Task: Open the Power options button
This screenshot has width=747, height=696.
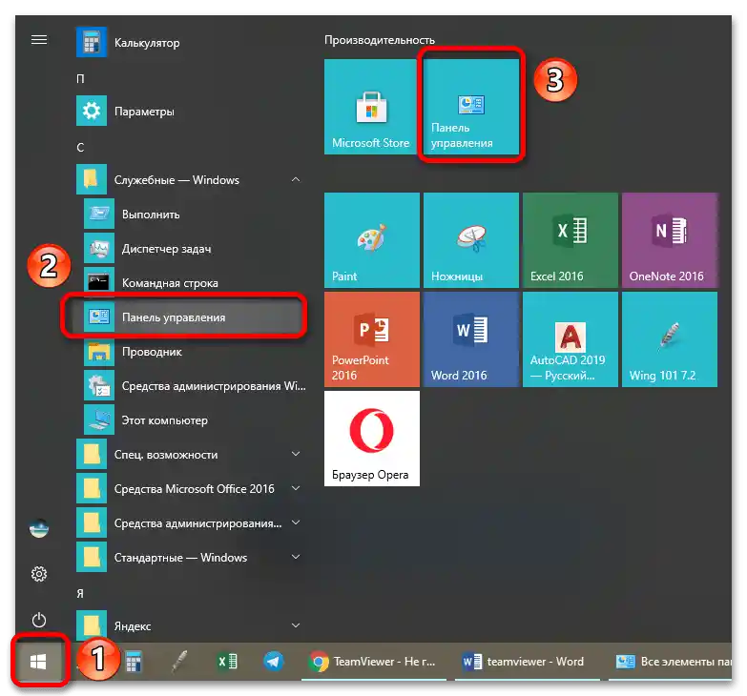Action: point(39,620)
